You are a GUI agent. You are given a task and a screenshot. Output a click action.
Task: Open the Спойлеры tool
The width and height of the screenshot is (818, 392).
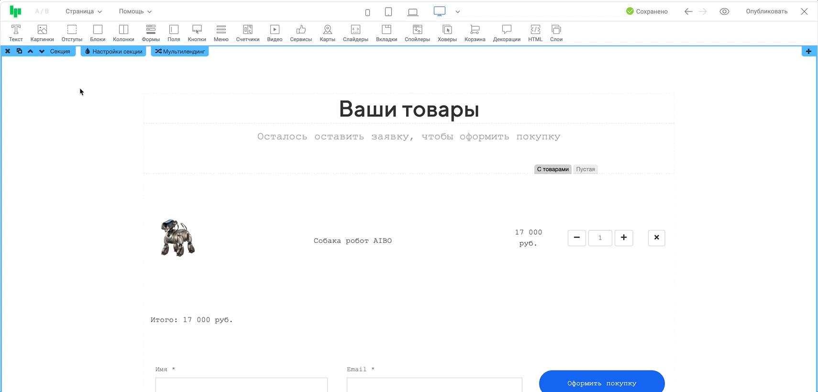[x=417, y=33]
